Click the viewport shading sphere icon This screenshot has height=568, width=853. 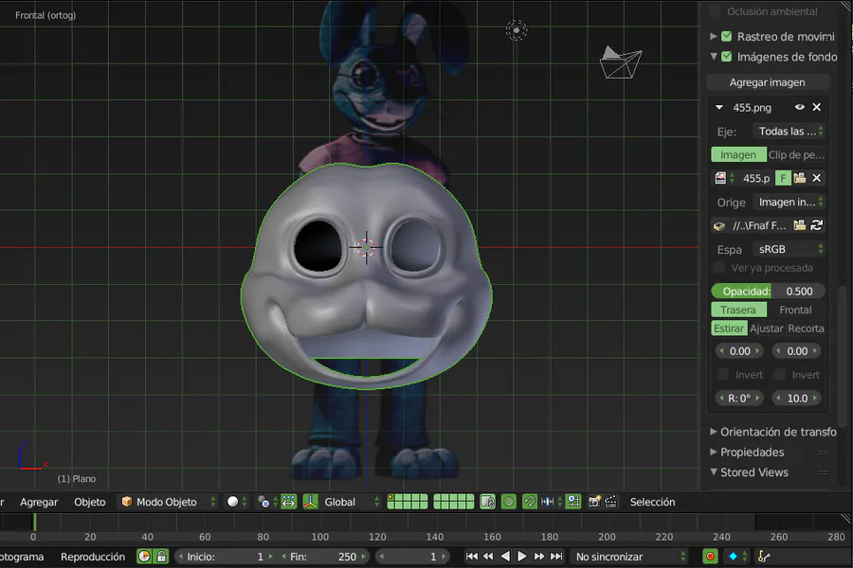click(233, 502)
